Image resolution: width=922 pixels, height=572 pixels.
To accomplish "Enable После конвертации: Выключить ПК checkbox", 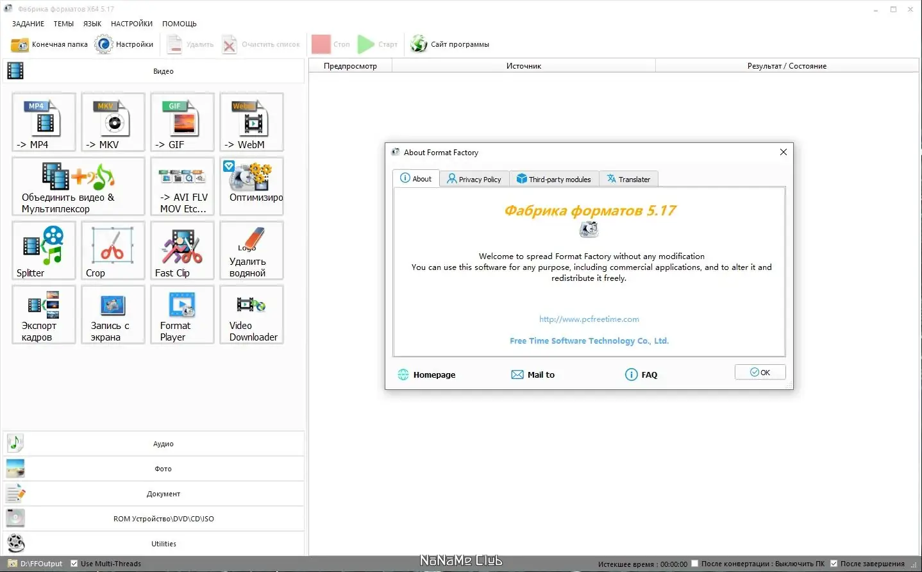I will 694,564.
